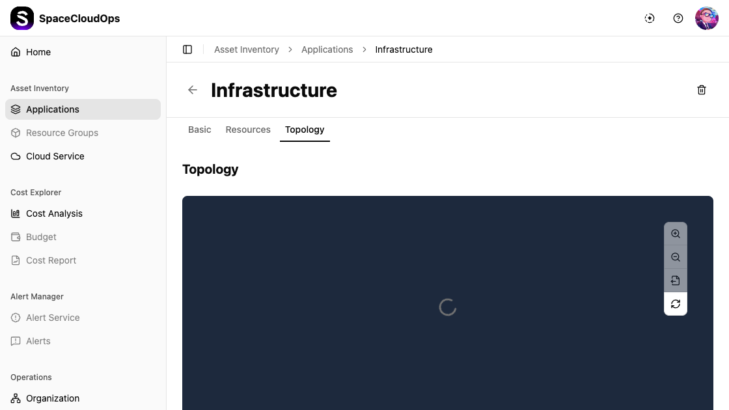The width and height of the screenshot is (729, 410).
Task: Open the help question mark icon
Action: pyautogui.click(x=678, y=18)
